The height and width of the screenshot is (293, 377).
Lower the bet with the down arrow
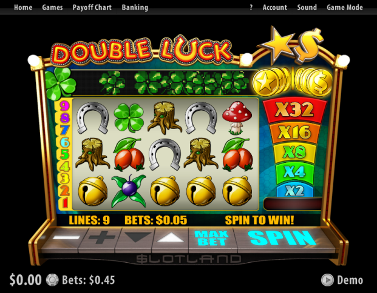[x=138, y=238]
